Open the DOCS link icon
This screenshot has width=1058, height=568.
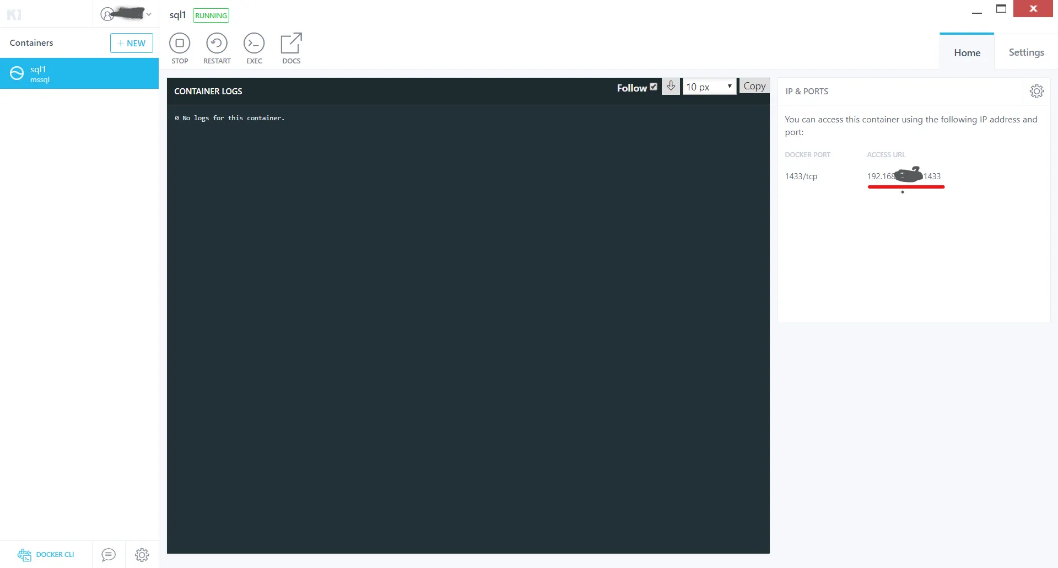[x=291, y=49]
